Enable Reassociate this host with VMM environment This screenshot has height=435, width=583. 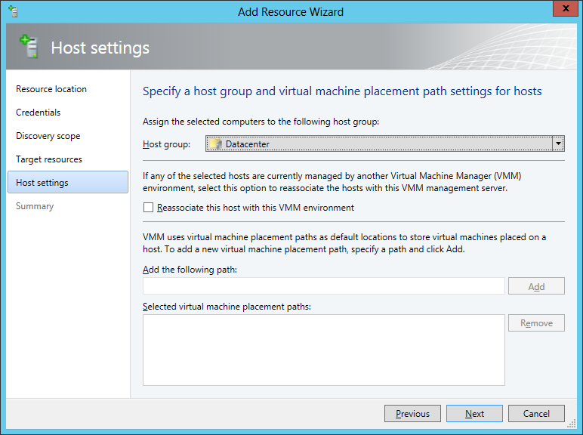click(148, 208)
